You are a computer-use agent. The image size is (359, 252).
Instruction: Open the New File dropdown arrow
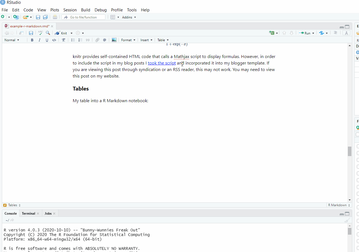9,17
